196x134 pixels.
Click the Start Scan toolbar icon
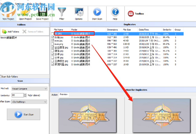97,12
